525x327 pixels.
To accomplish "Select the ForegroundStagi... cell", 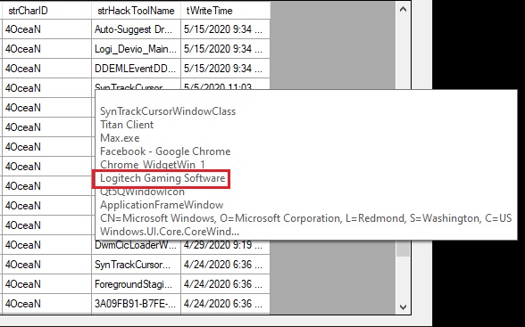I will coord(137,284).
